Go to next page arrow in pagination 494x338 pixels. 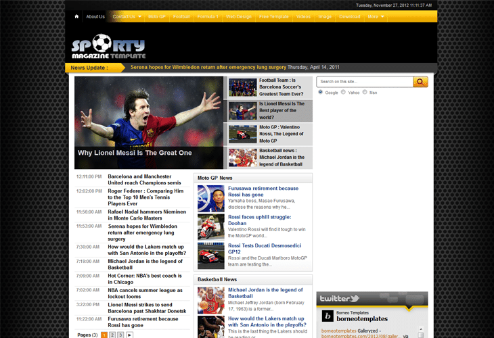pos(129,335)
